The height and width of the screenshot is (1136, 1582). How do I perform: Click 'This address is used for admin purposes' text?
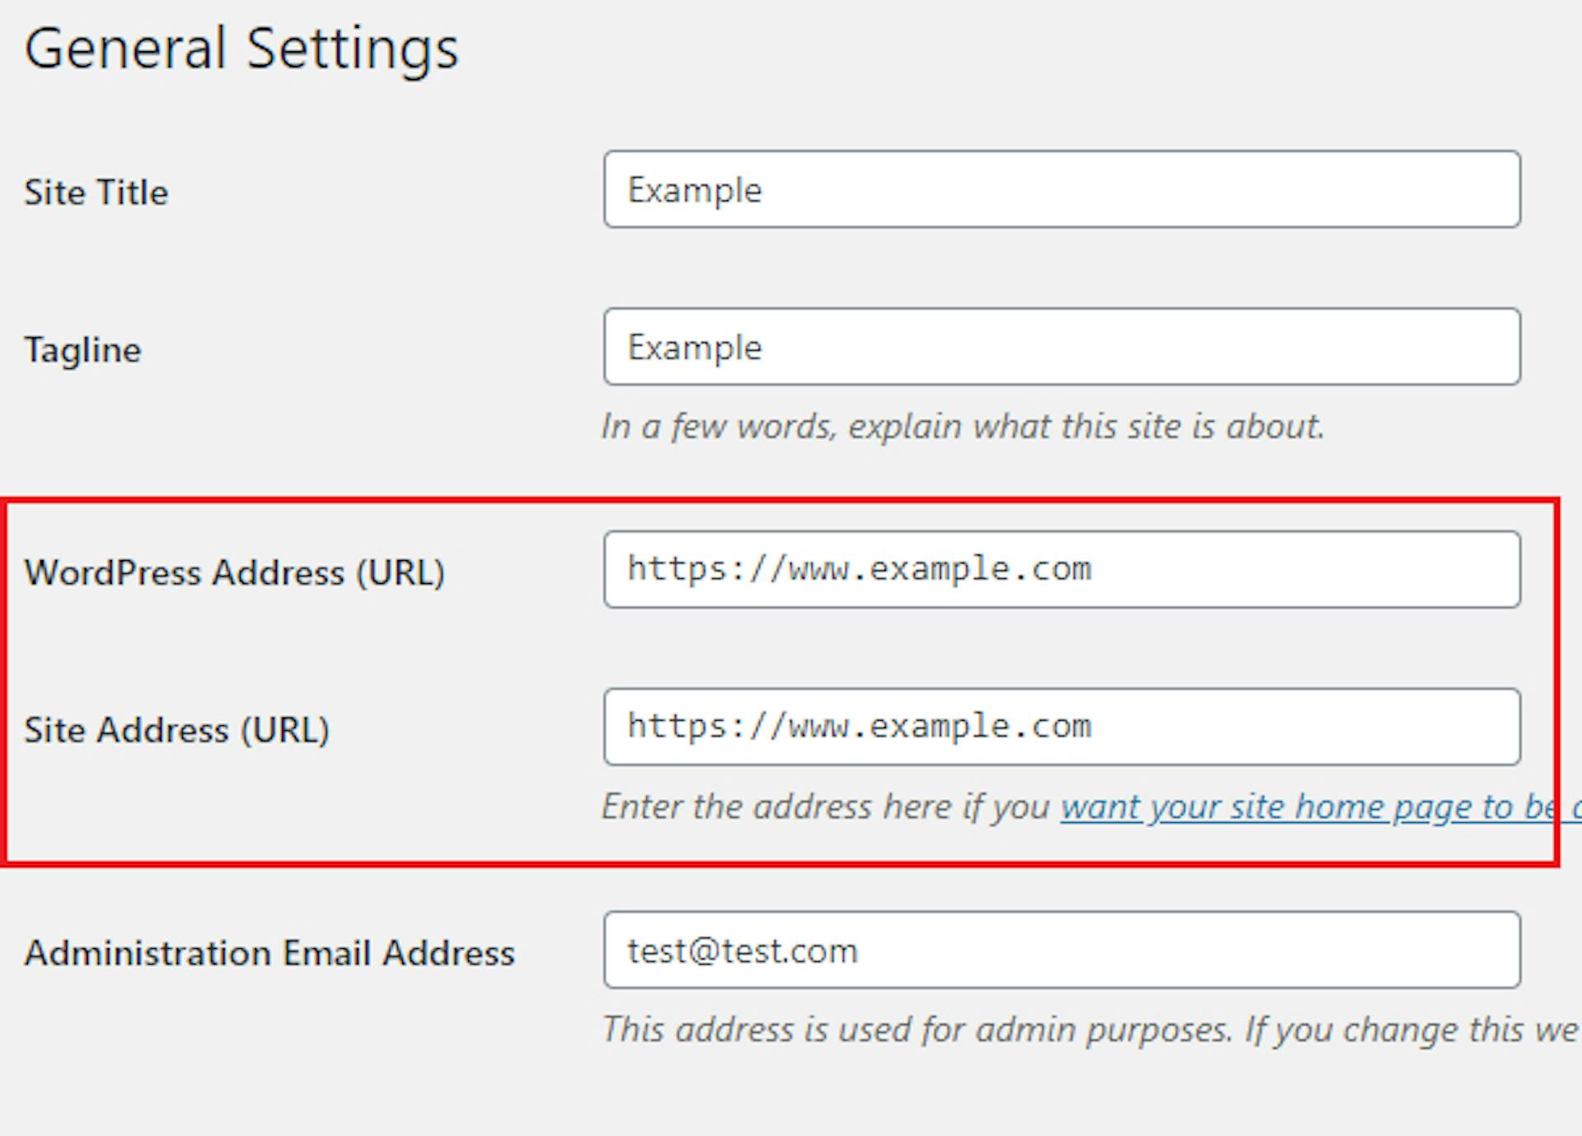click(916, 1030)
